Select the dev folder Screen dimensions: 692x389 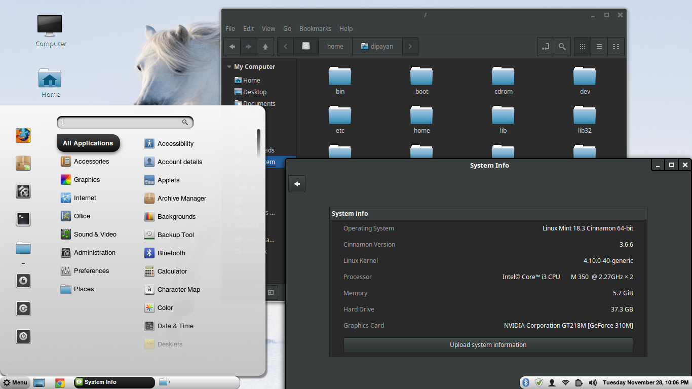[585, 81]
